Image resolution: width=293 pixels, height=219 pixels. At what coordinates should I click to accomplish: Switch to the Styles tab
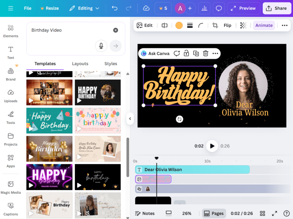[x=111, y=64]
